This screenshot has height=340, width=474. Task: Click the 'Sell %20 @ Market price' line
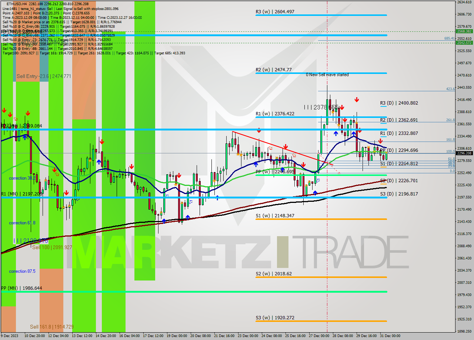click(62, 22)
